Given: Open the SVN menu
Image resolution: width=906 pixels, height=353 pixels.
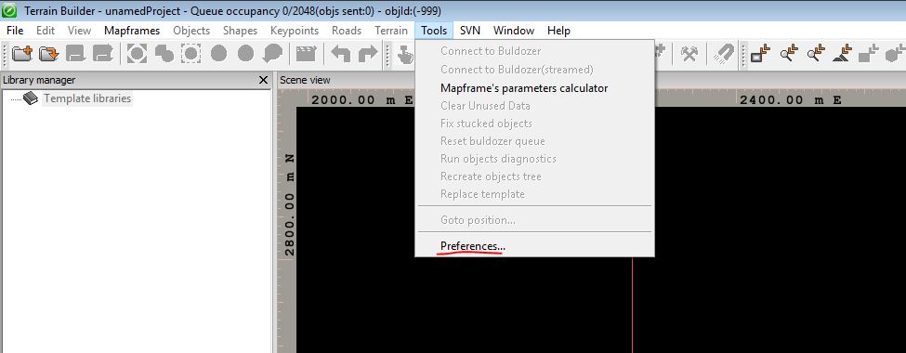Looking at the screenshot, I should coord(470,31).
